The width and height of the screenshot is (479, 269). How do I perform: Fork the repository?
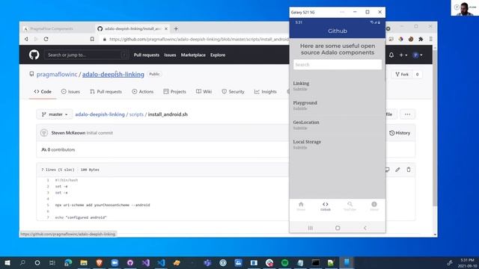[x=402, y=74]
